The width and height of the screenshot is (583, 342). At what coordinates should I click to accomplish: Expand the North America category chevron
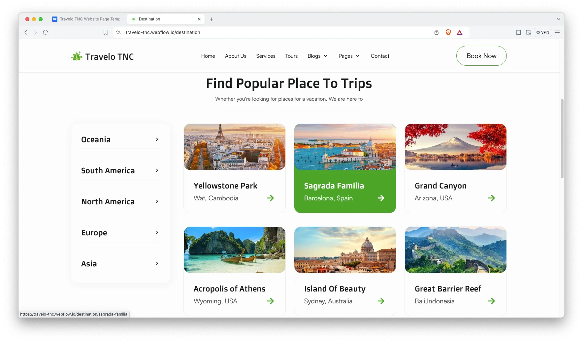(x=157, y=201)
